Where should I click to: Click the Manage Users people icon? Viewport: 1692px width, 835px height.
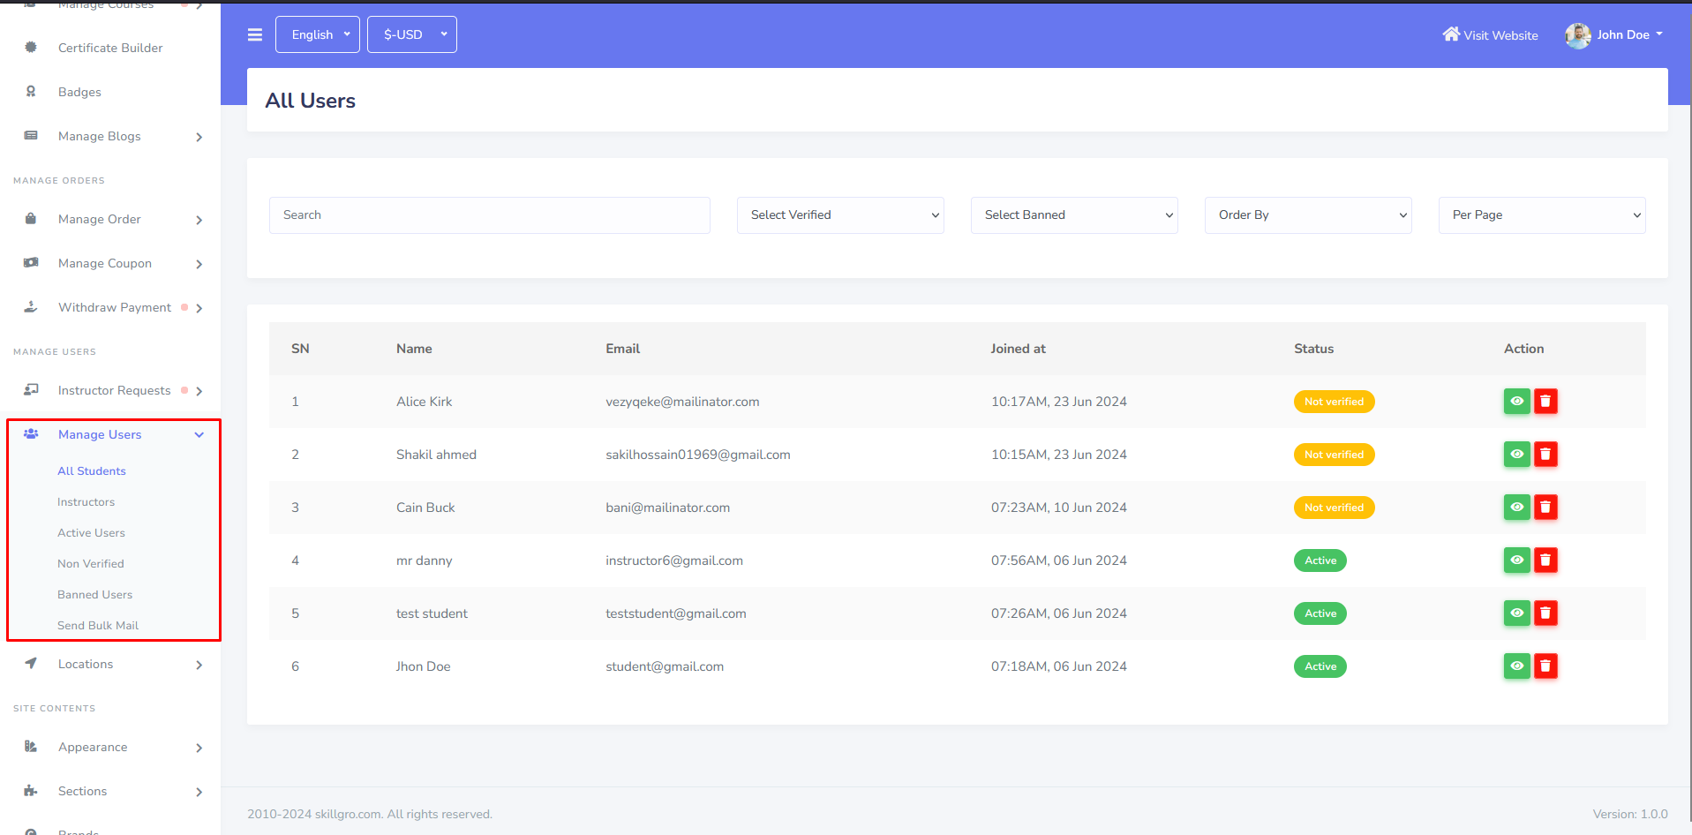31,434
